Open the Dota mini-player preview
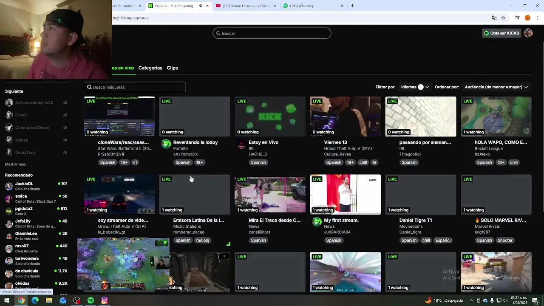544x306 pixels. [x=123, y=264]
